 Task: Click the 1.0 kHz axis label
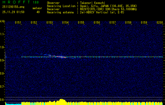pos(2,47)
